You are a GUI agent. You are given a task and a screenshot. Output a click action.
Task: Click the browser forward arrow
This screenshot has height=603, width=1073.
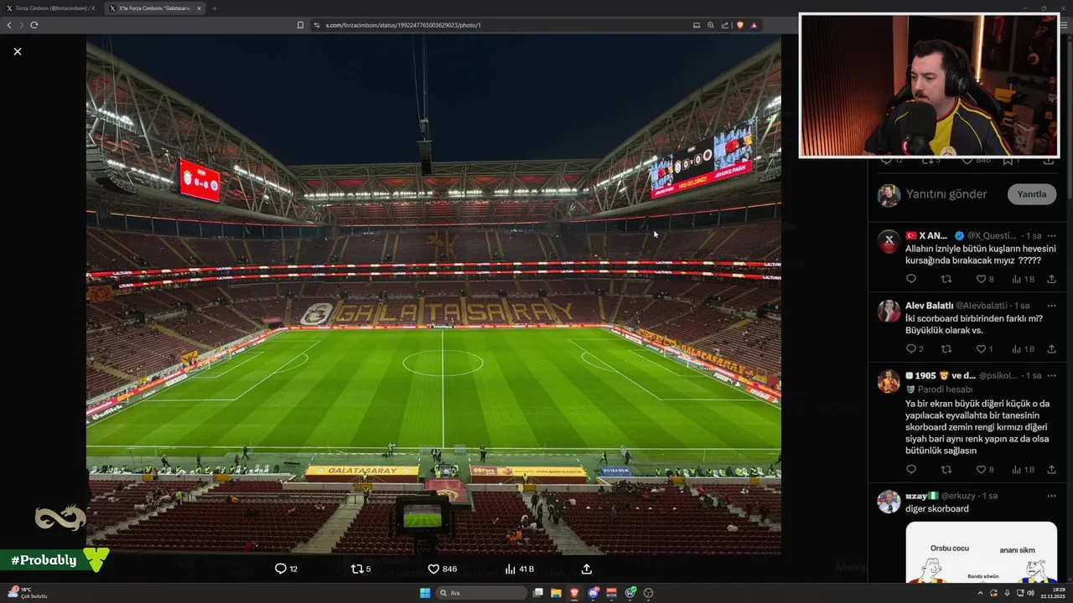[22, 25]
